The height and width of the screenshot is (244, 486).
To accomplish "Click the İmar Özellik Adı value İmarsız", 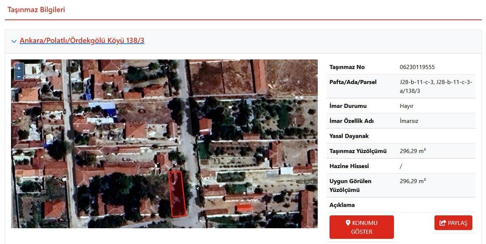I will pos(409,121).
